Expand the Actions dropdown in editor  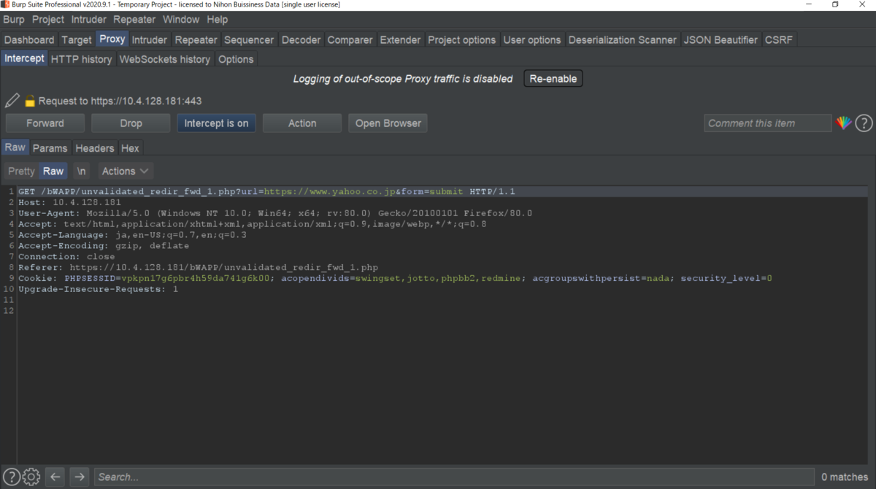(x=126, y=171)
